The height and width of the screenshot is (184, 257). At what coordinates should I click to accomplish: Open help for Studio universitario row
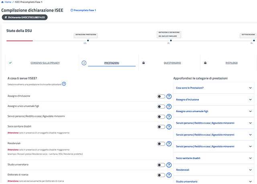pos(169,165)
